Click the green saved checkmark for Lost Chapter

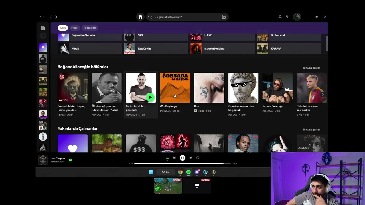pos(70,160)
